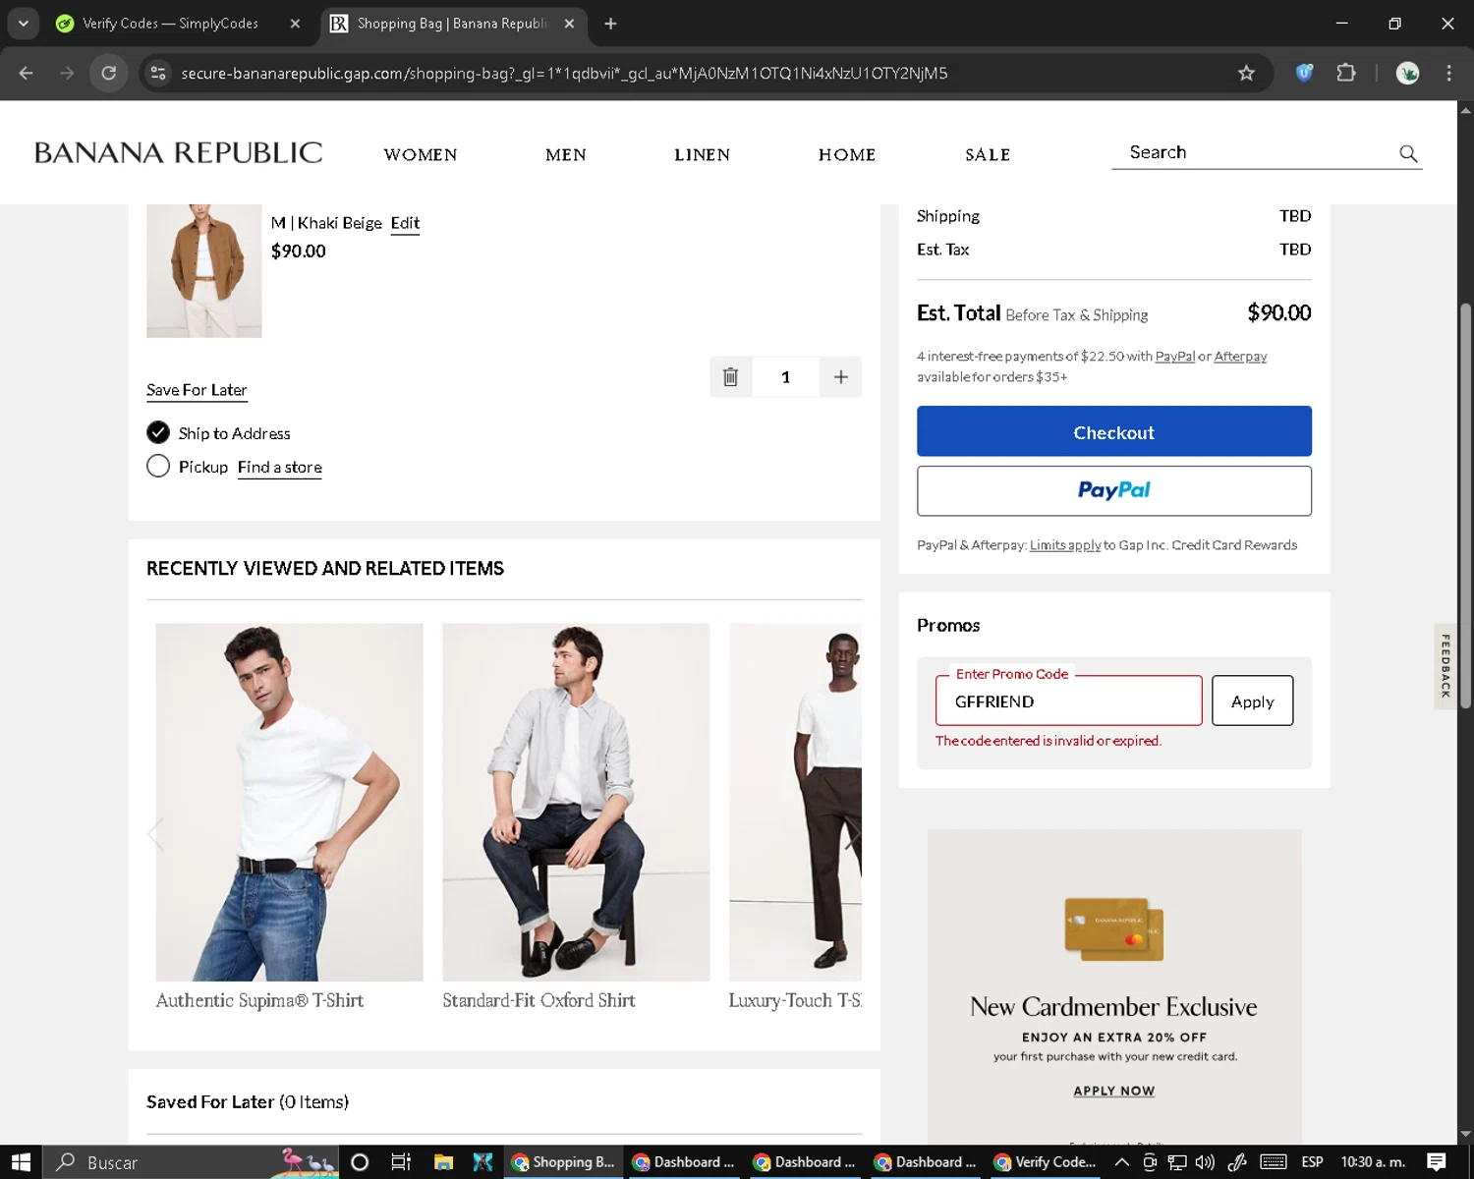Open the SALE menu

pos(988,154)
